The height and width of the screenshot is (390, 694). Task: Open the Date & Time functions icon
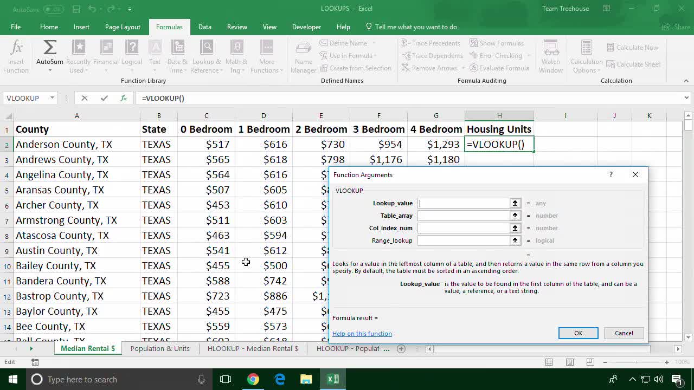click(177, 48)
